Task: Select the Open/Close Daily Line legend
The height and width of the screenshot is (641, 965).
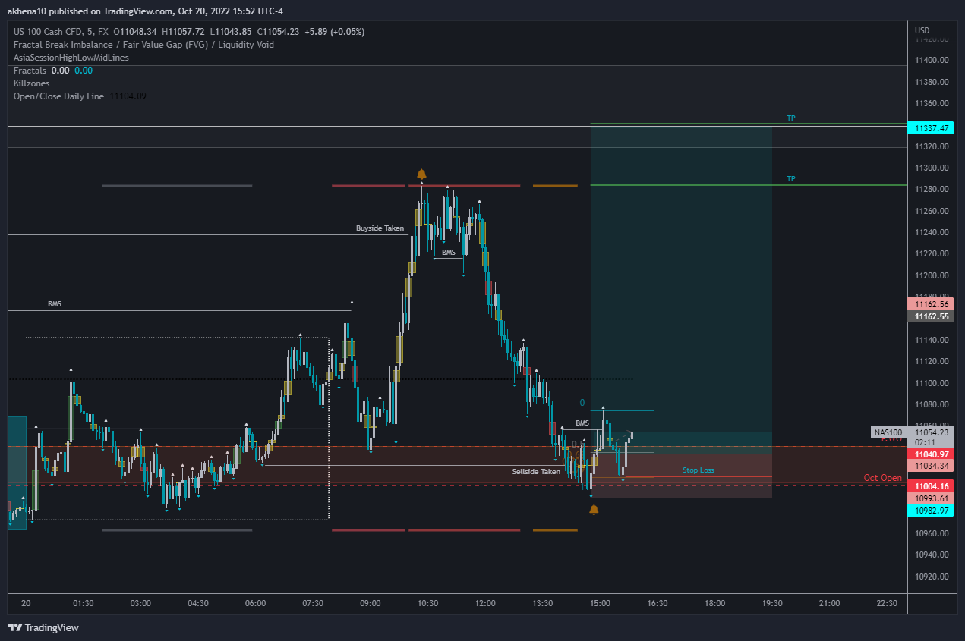Action: click(x=58, y=96)
